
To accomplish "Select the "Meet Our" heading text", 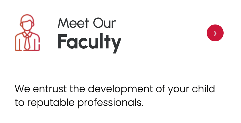I will coord(86,23).
